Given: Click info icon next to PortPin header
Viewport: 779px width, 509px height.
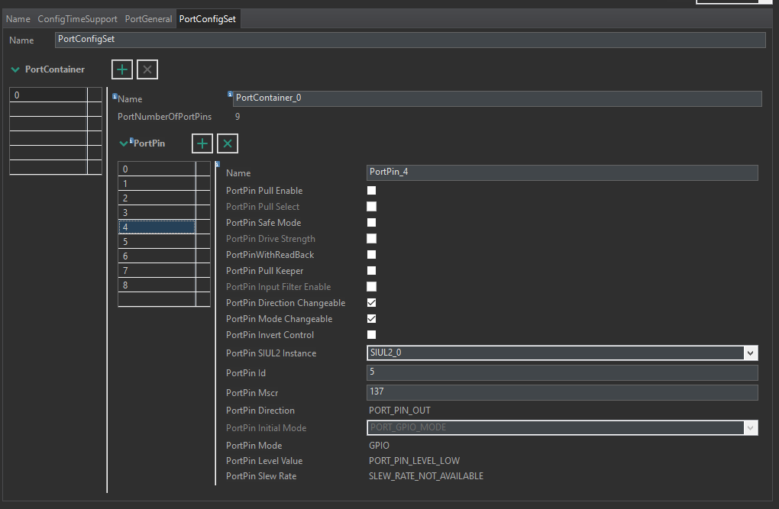Looking at the screenshot, I should [131, 140].
